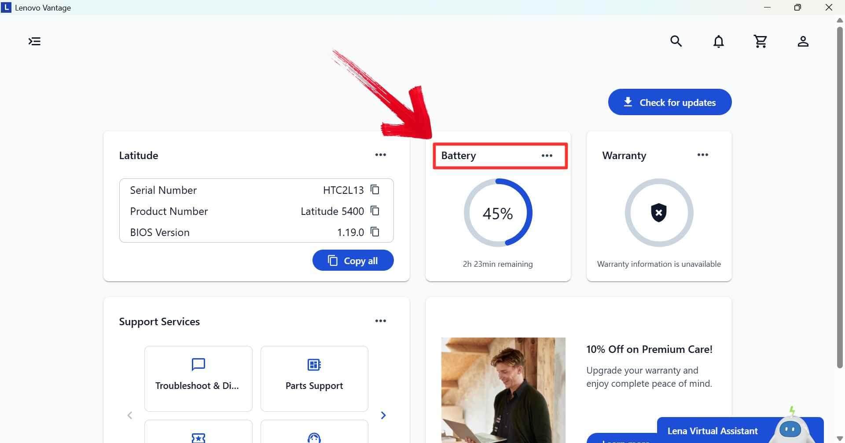
Task: Copy the Serial Number value
Action: coord(375,190)
